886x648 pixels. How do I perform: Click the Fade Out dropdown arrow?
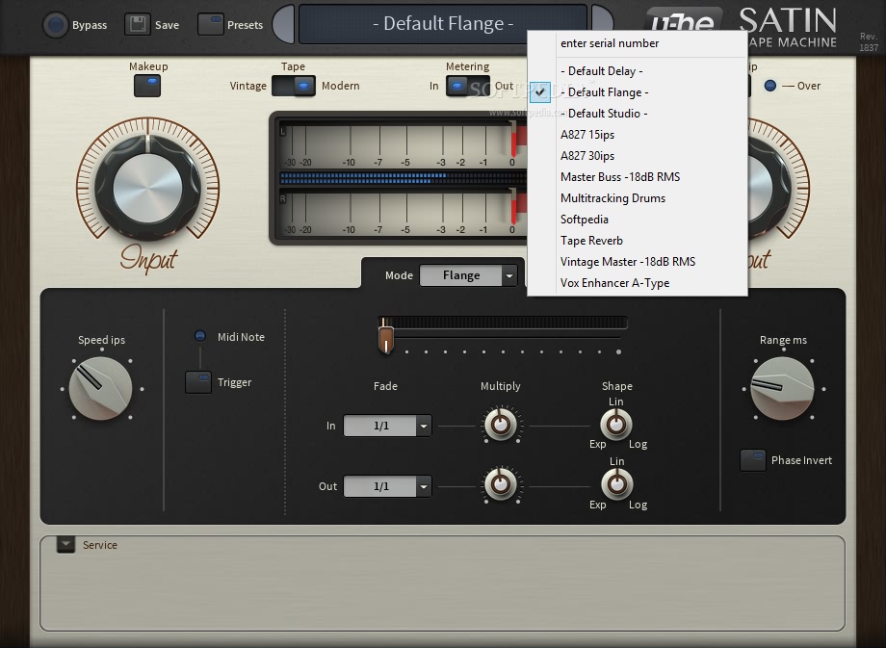pos(424,486)
